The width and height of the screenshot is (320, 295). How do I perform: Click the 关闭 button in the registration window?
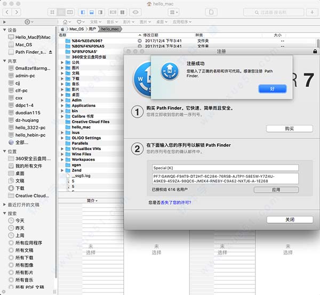[x=290, y=219]
